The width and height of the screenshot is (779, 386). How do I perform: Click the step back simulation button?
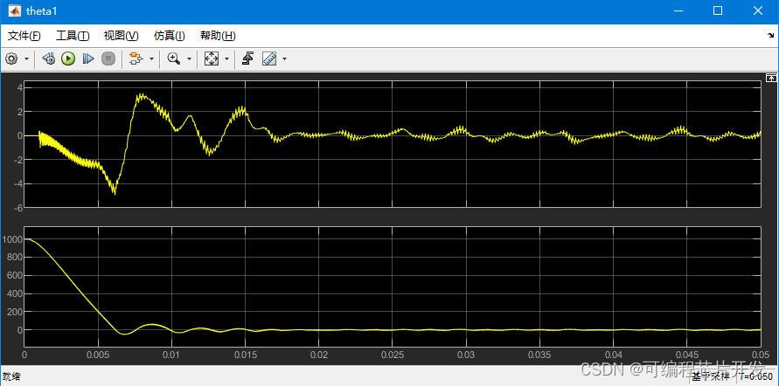click(49, 59)
